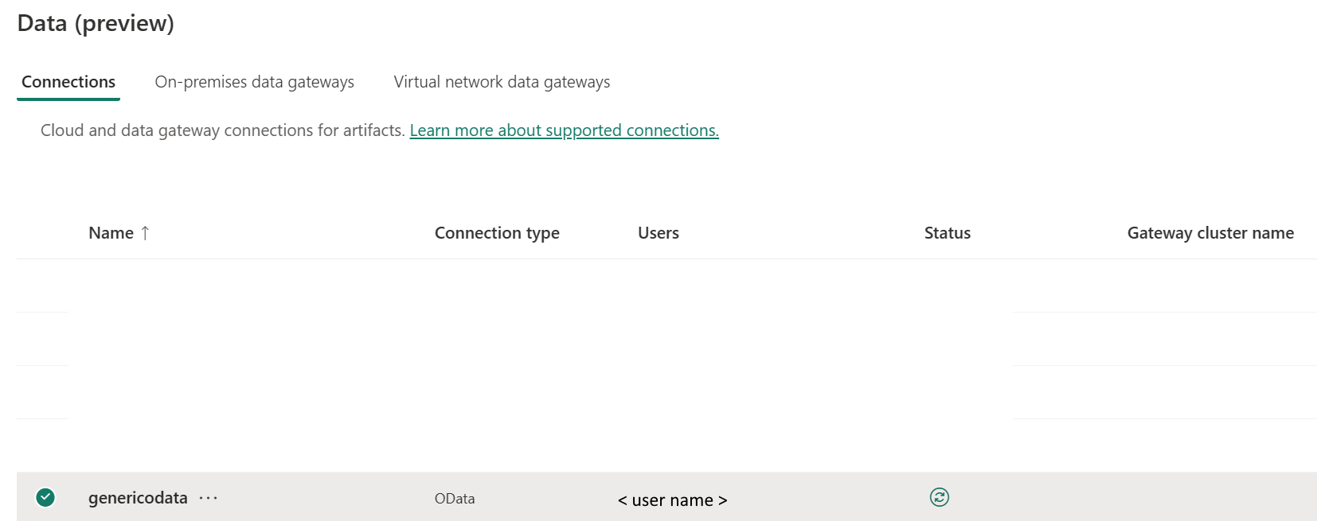Click the Cloud and data gateway description text
The image size is (1317, 521).
[x=223, y=130]
